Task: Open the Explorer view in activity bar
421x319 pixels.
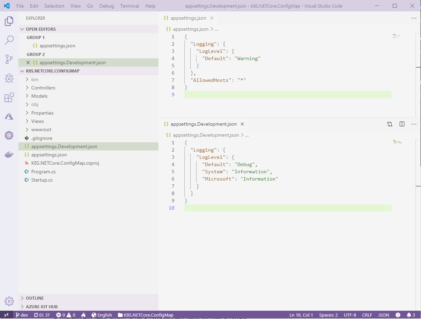Action: tap(9, 21)
